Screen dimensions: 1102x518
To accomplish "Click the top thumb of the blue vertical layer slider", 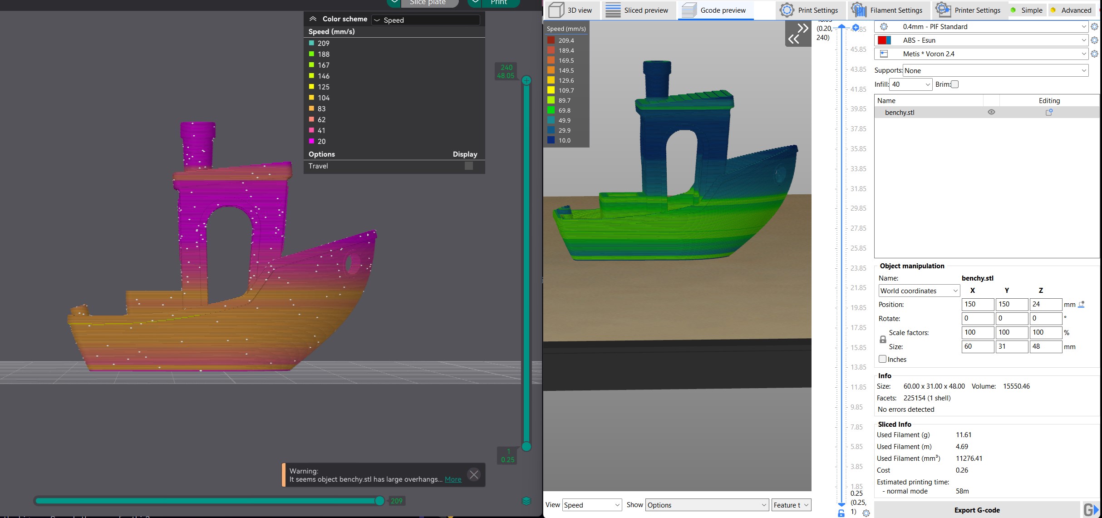I will [x=841, y=27].
